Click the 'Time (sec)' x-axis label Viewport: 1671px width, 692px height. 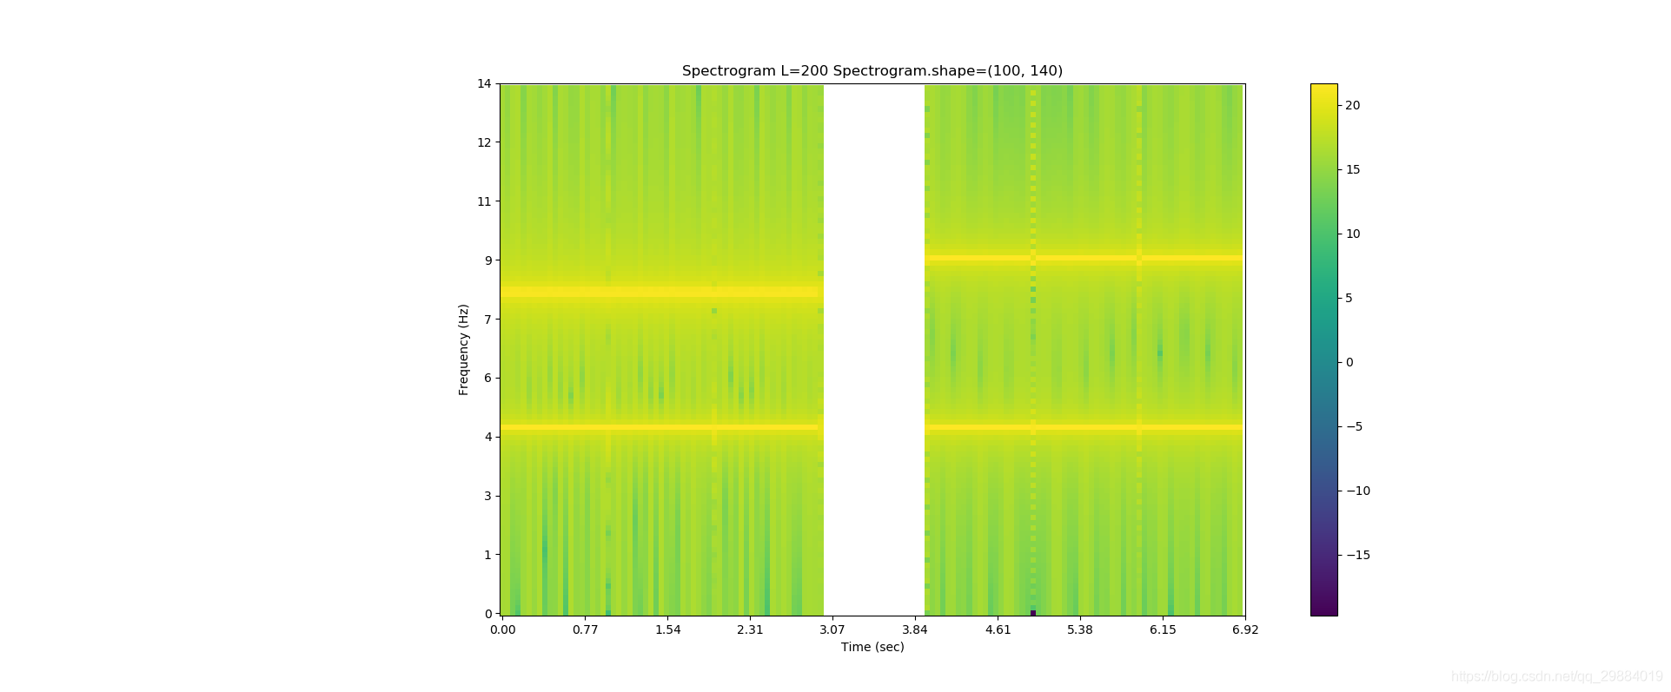coord(872,647)
